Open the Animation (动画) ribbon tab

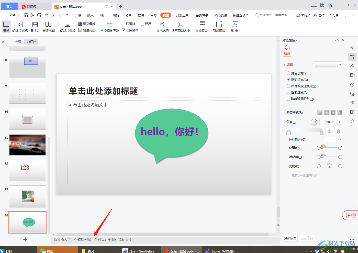[x=128, y=15]
